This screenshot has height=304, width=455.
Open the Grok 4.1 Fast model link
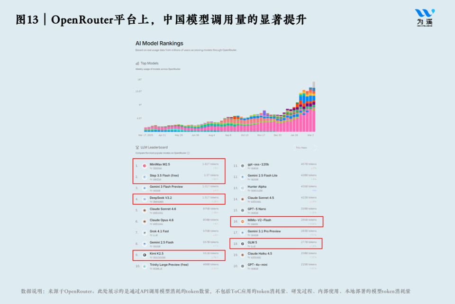click(159, 231)
